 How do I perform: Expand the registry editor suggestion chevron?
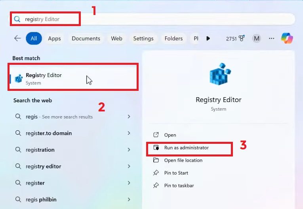pos(129,166)
